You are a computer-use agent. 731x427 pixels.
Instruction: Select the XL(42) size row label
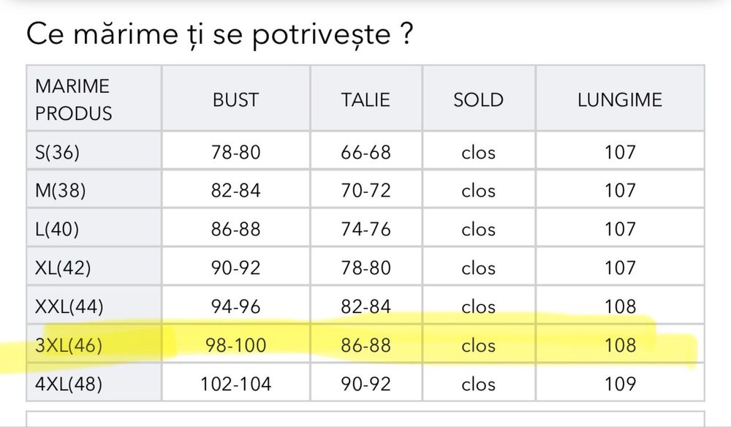(63, 268)
